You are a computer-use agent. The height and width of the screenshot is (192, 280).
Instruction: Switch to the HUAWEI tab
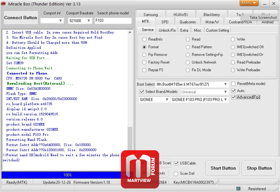tap(180, 14)
